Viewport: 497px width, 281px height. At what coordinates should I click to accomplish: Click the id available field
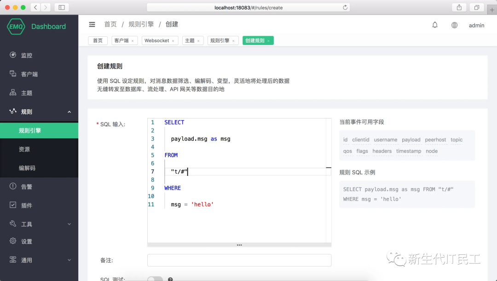click(x=345, y=140)
